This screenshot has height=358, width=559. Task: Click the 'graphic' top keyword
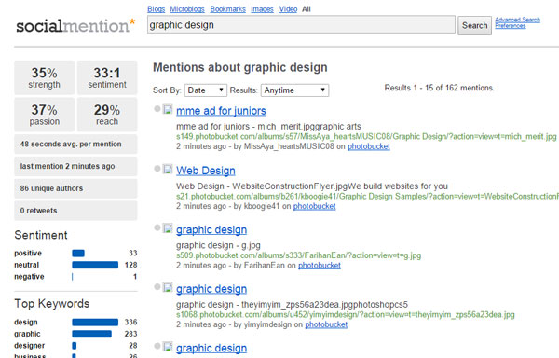click(x=27, y=334)
